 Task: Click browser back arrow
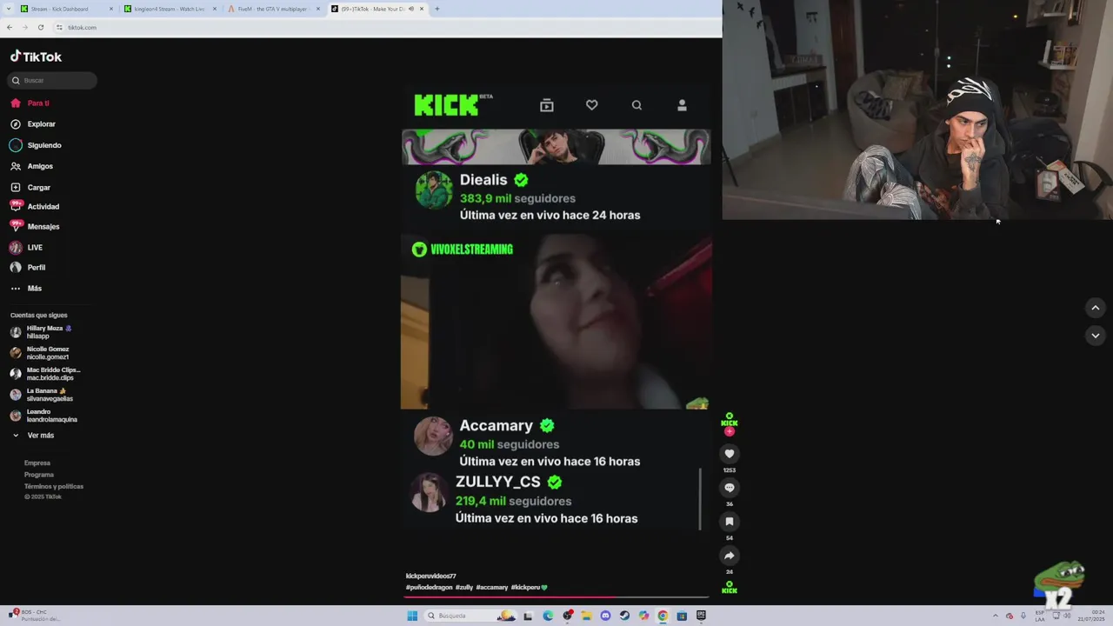(x=10, y=27)
